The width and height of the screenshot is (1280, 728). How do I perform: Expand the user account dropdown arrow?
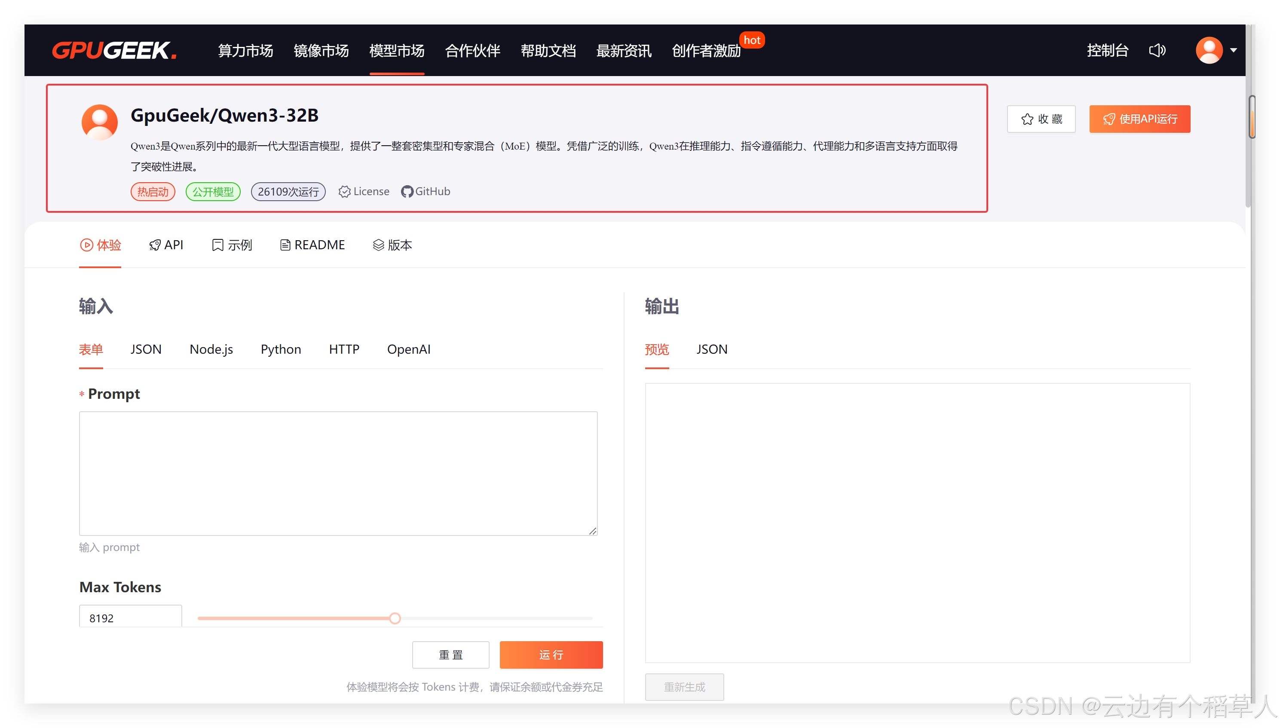point(1234,51)
